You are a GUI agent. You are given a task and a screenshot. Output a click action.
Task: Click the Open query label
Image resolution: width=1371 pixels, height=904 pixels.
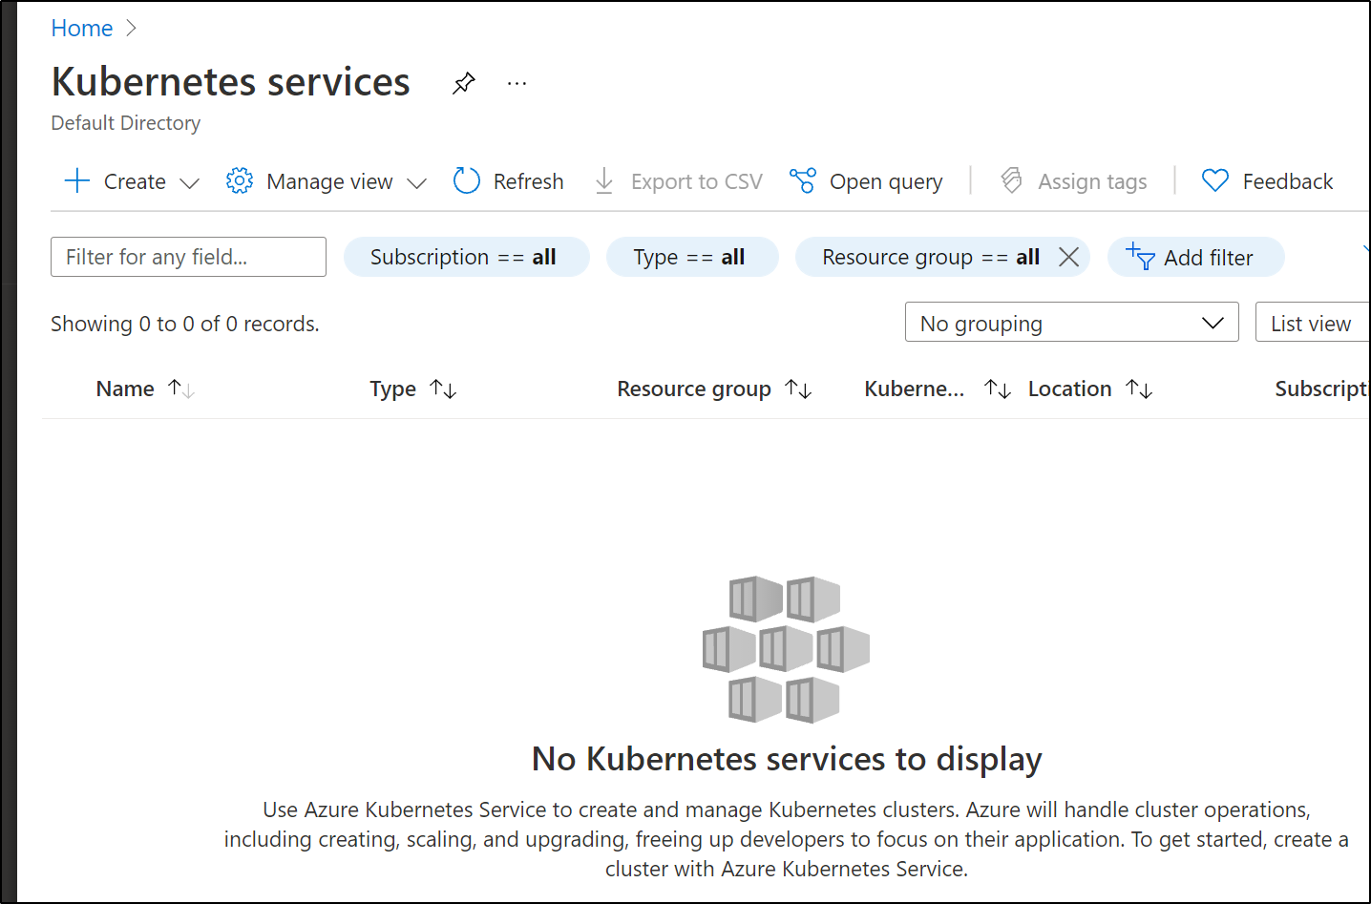click(x=886, y=181)
